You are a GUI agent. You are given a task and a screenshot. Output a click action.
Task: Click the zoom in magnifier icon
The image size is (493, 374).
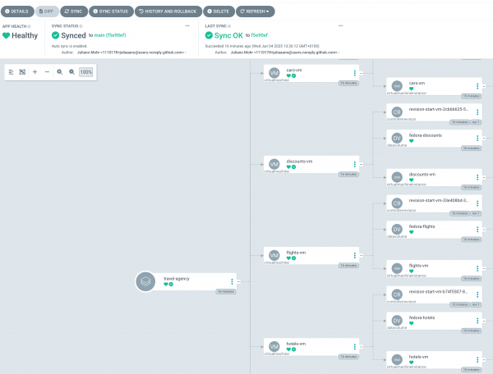pos(60,72)
